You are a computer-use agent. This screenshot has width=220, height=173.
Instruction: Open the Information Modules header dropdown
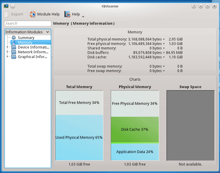[x=28, y=32]
